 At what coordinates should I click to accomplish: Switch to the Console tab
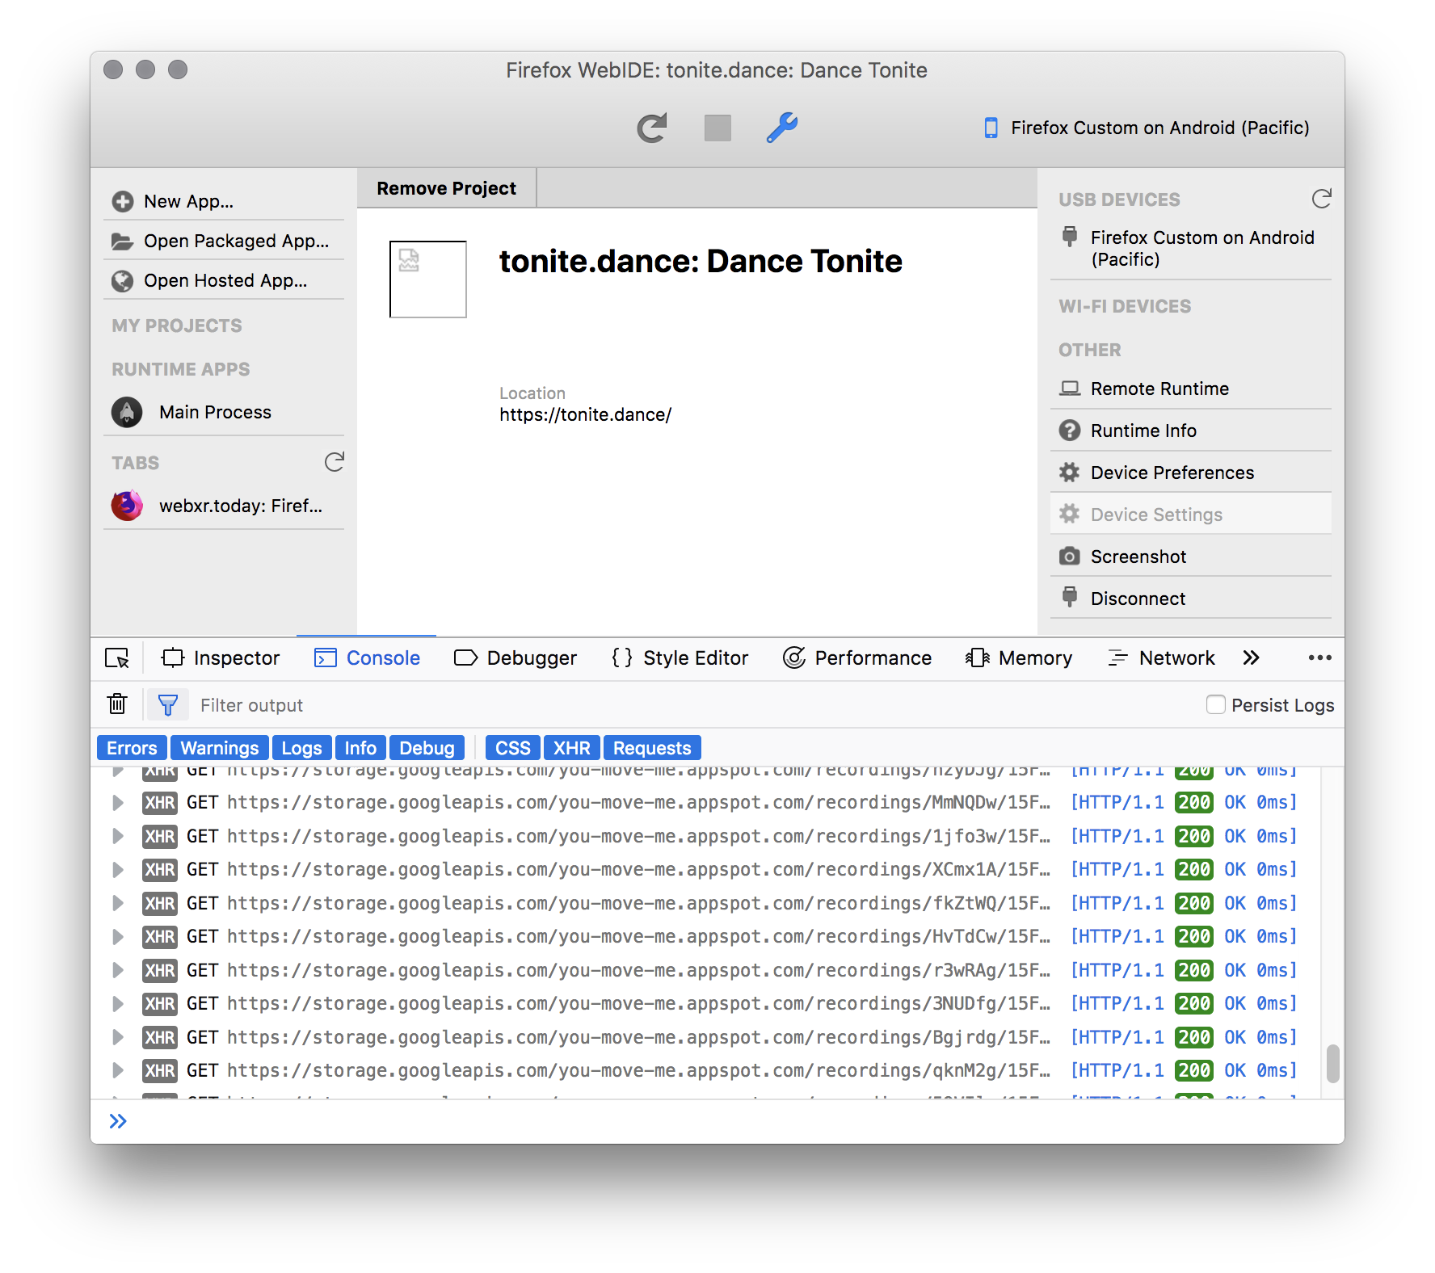coord(367,658)
